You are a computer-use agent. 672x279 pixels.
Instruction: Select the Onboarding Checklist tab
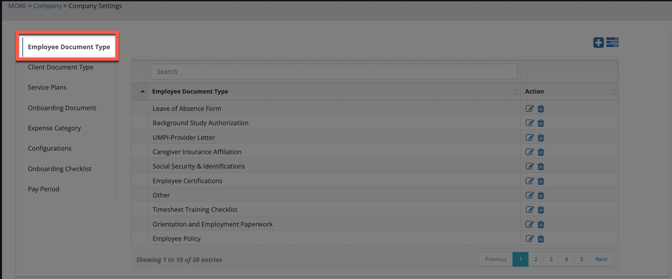click(59, 169)
